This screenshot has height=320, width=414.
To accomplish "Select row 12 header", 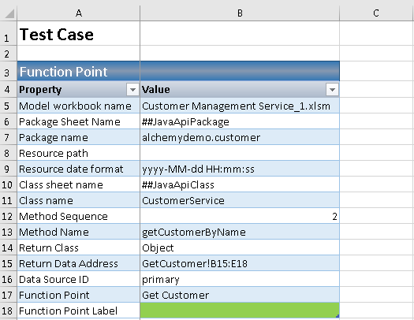I will (8, 216).
